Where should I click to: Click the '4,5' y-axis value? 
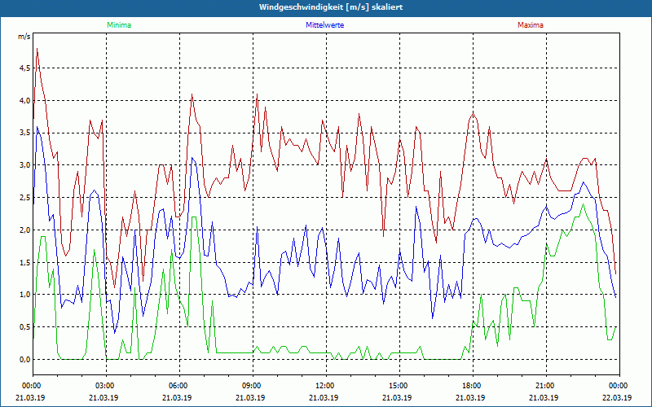tap(24, 68)
